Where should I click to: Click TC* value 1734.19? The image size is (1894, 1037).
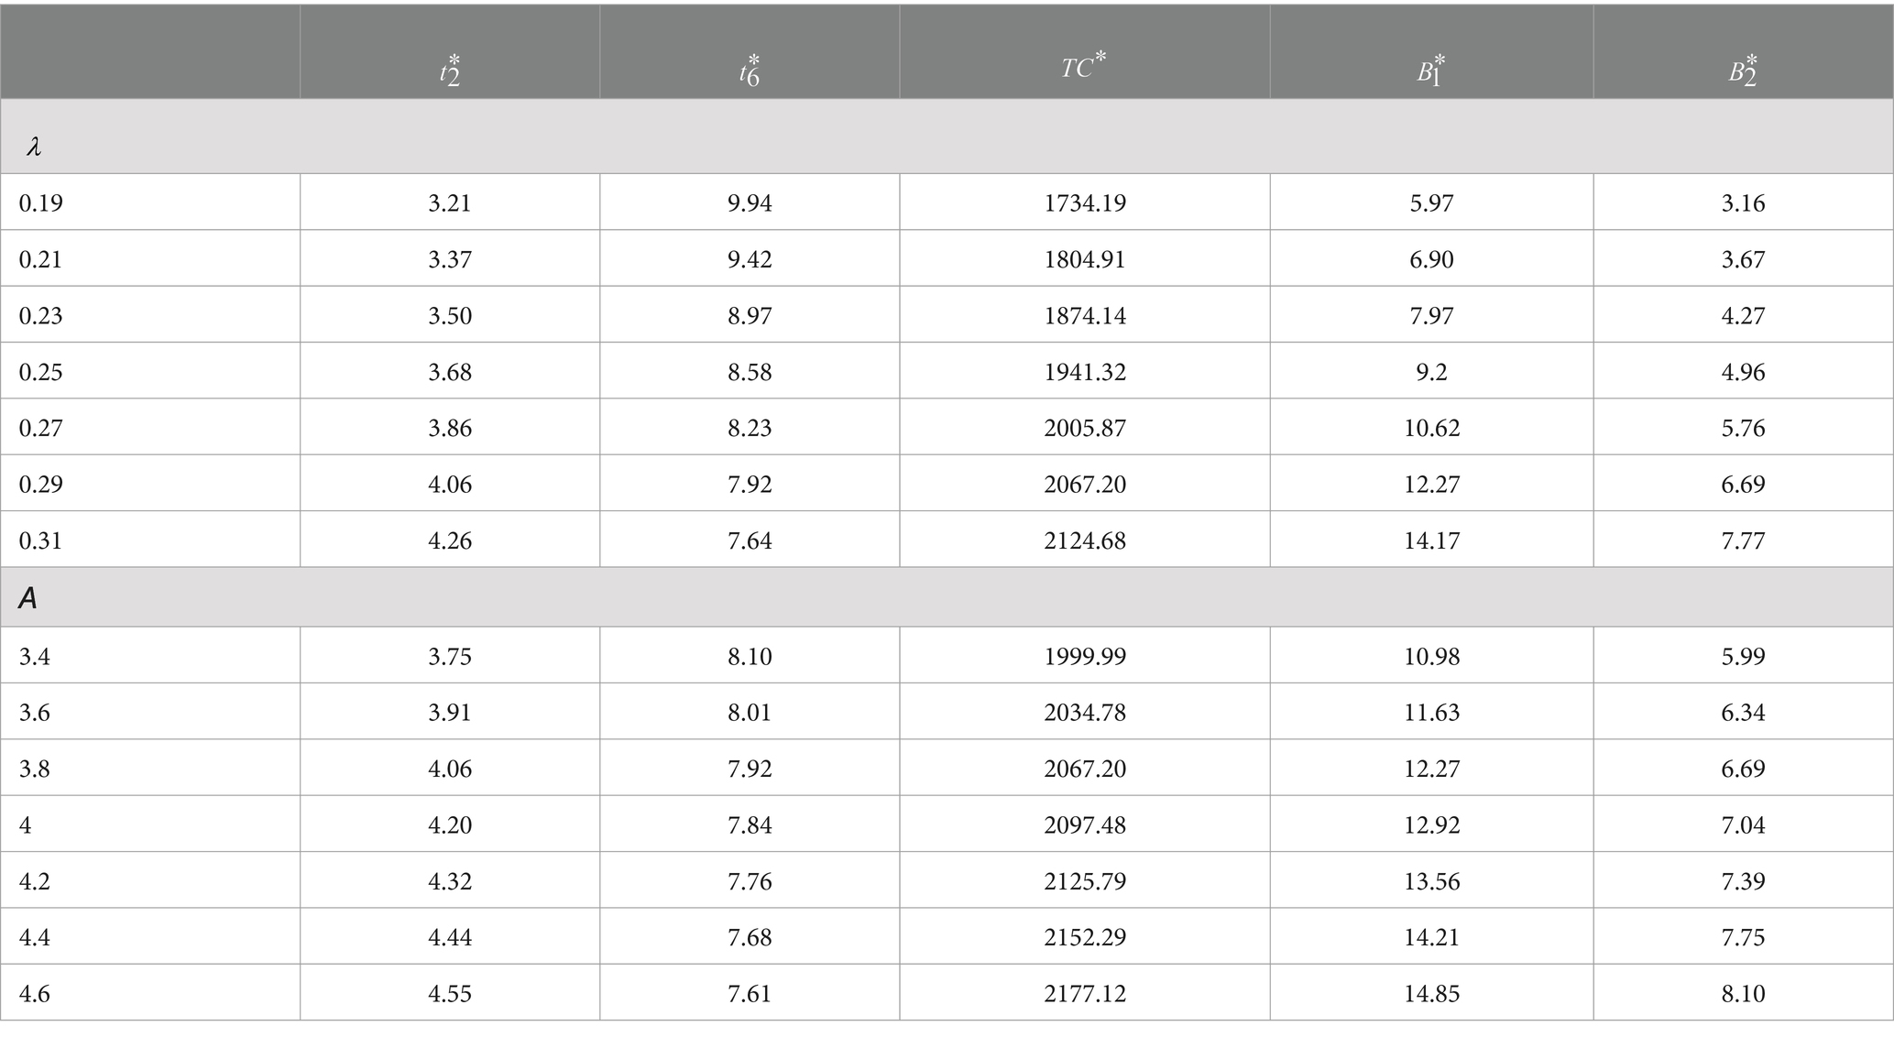[1084, 202]
